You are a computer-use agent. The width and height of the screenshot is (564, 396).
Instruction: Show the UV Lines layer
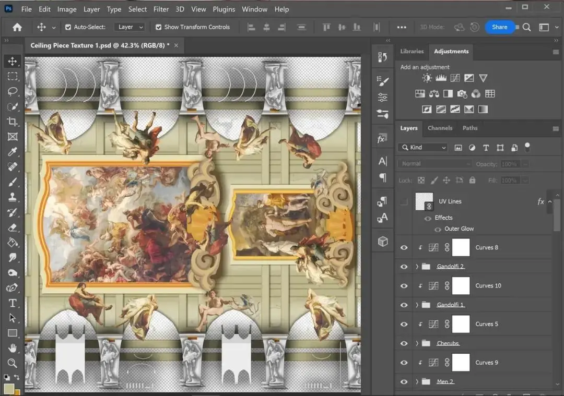tap(404, 201)
